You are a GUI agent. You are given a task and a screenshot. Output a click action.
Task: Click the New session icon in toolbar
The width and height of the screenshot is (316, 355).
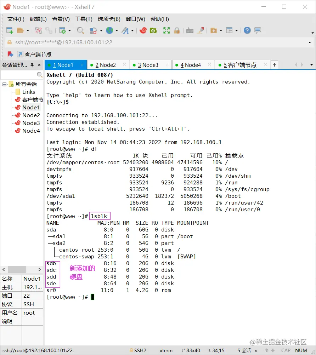tap(10, 30)
